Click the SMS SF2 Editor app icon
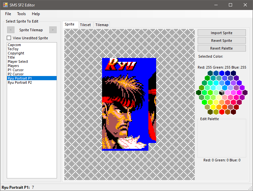Screen dimensions: 253x191 click(5, 5)
